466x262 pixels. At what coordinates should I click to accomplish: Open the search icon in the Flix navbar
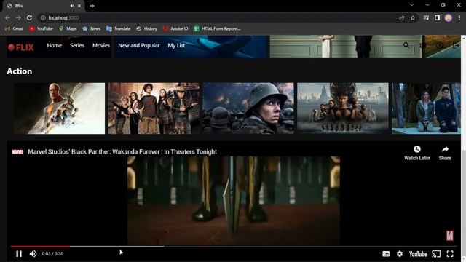406,45
